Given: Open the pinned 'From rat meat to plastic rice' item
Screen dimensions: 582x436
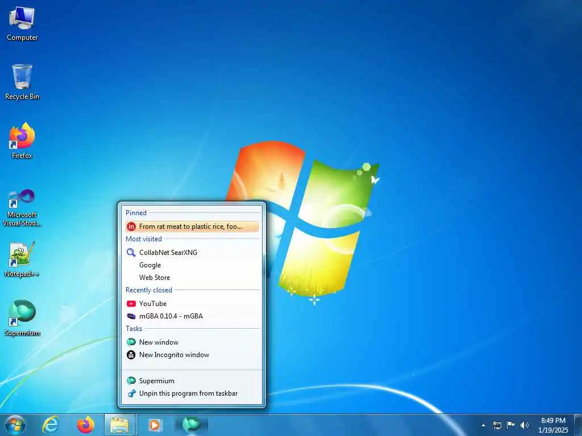Looking at the screenshot, I should pos(192,227).
